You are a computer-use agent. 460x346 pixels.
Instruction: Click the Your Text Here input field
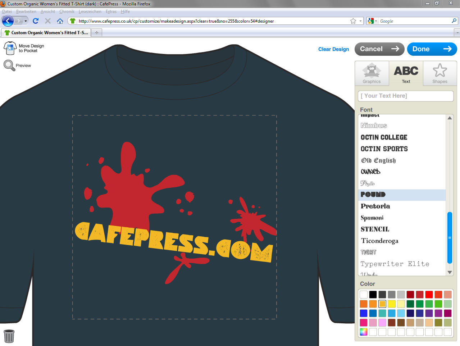[406, 96]
